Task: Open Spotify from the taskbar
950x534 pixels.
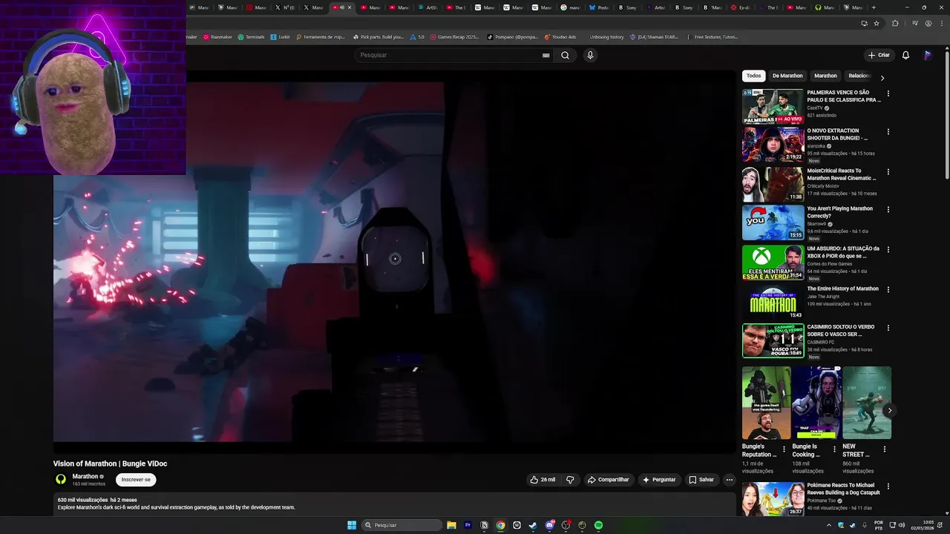Action: pos(598,525)
